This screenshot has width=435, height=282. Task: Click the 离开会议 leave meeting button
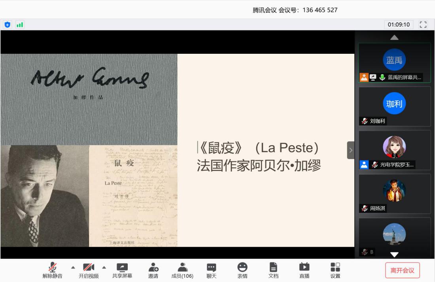[x=402, y=271]
